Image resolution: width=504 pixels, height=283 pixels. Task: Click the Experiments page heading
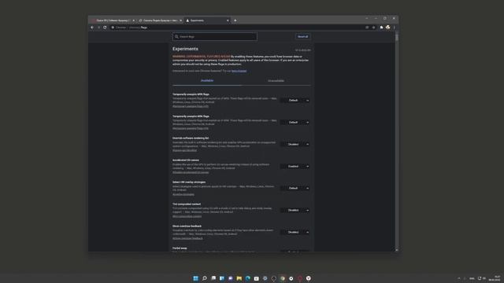tap(185, 49)
